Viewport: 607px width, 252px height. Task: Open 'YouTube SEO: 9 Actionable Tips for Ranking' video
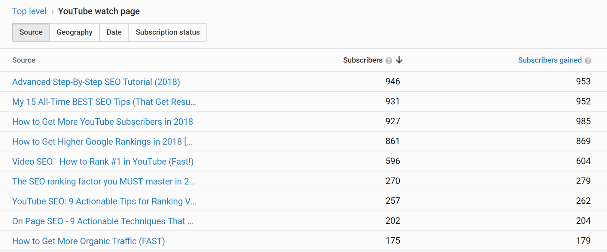point(104,201)
